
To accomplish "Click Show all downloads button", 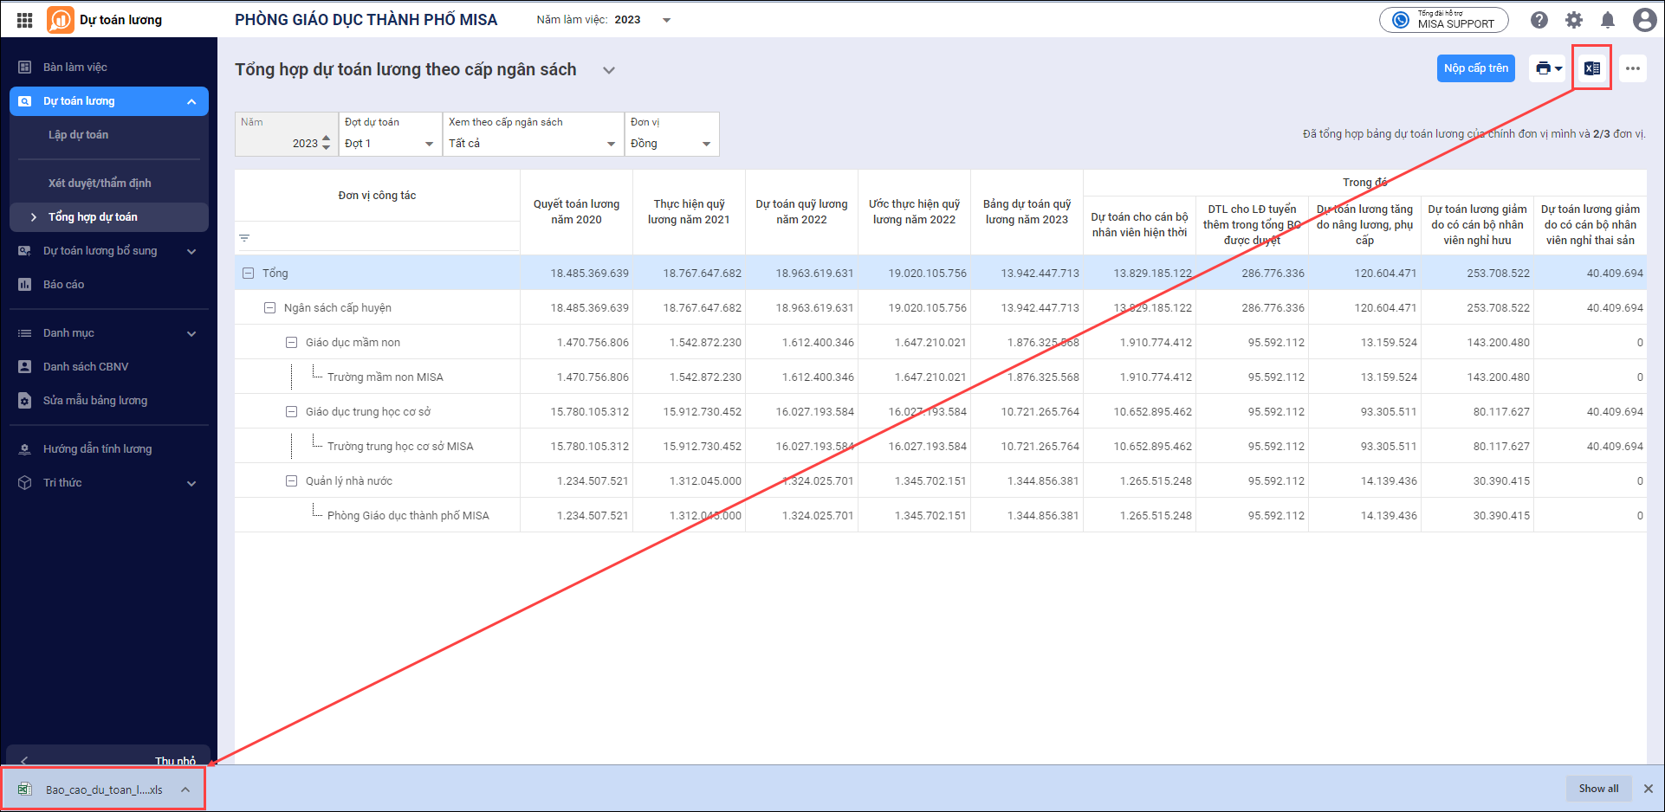I will [x=1598, y=789].
